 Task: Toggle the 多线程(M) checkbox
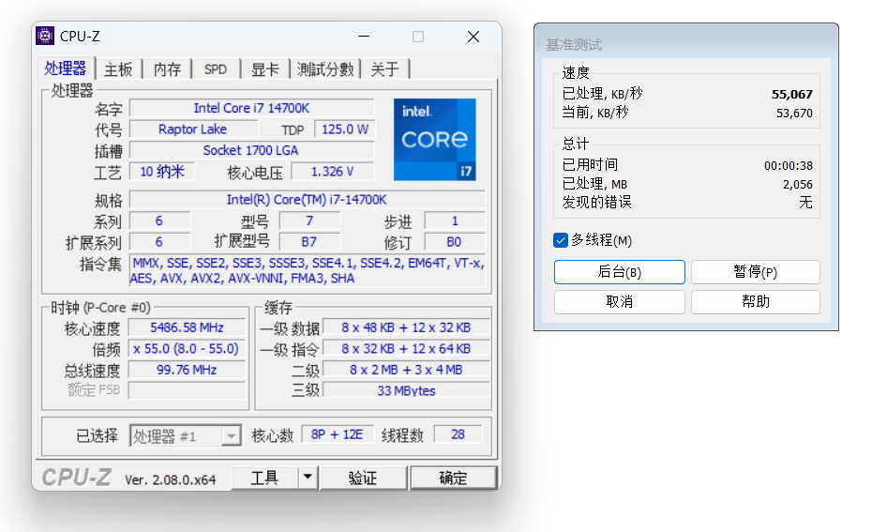561,240
